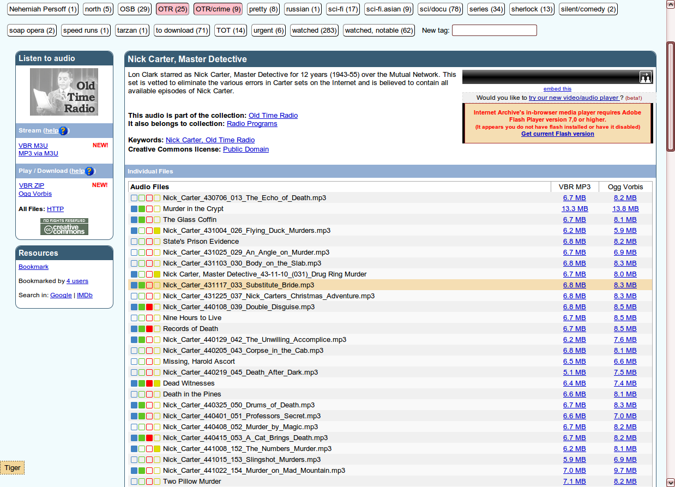The image size is (675, 487).
Task: Toggle red box for Double Disguise file
Action: (x=149, y=307)
